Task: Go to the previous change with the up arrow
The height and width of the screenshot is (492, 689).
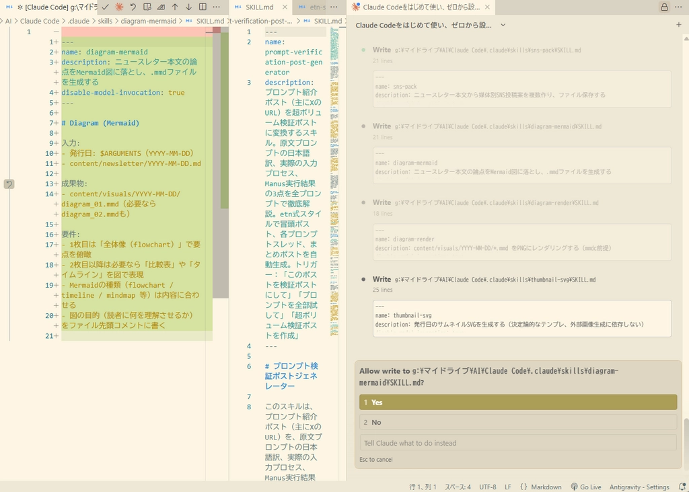Action: [175, 7]
